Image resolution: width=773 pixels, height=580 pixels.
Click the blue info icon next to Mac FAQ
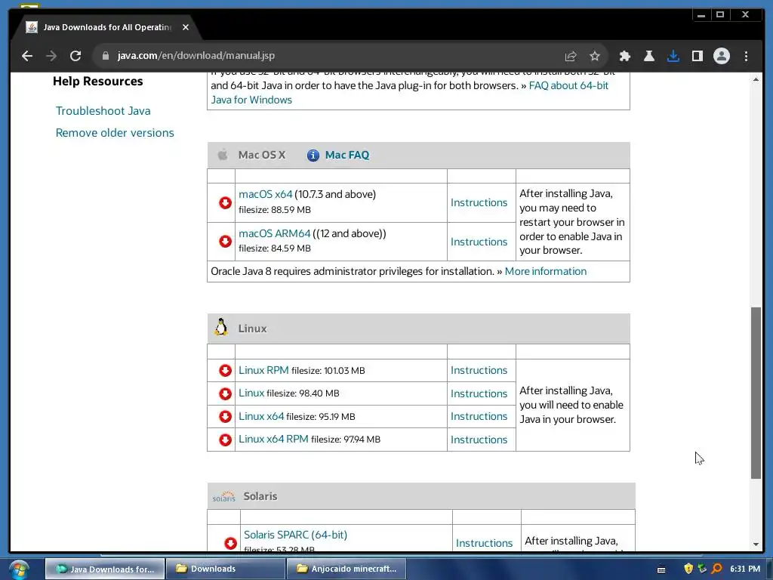[313, 156]
